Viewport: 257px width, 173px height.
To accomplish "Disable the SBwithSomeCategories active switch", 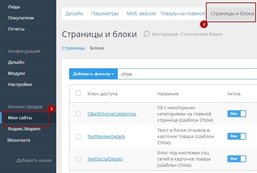I will coord(237,114).
